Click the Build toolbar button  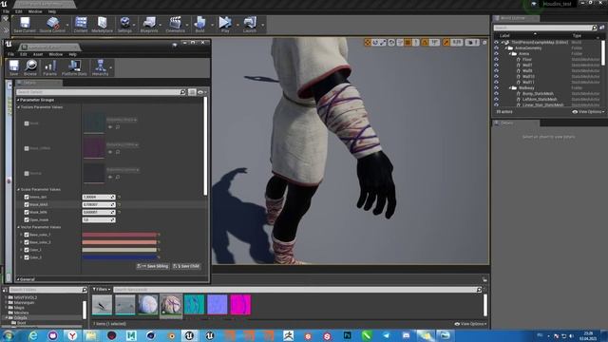click(199, 25)
